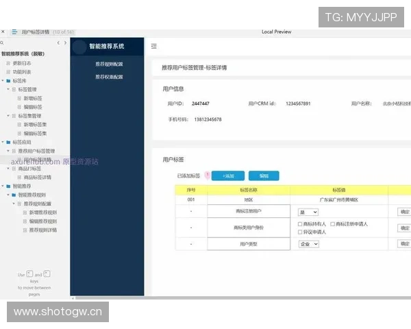Click the 标签名称 column header
This screenshot has height=329, width=411.
tap(249, 190)
